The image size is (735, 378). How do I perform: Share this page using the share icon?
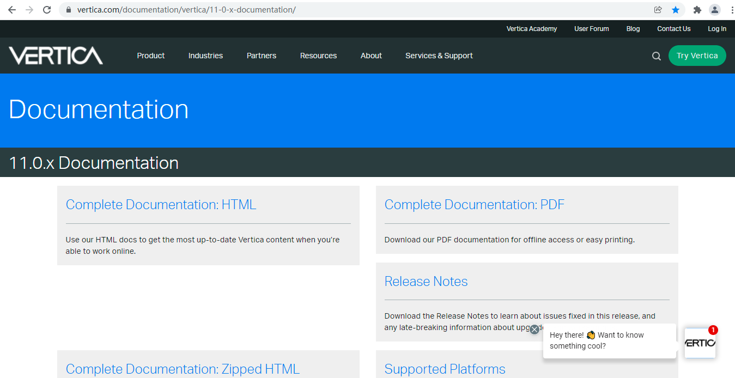[x=658, y=10]
